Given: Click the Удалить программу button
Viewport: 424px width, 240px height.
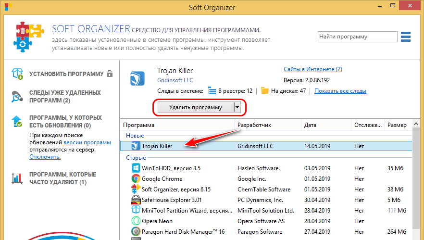Looking at the screenshot, I should click(x=196, y=107).
